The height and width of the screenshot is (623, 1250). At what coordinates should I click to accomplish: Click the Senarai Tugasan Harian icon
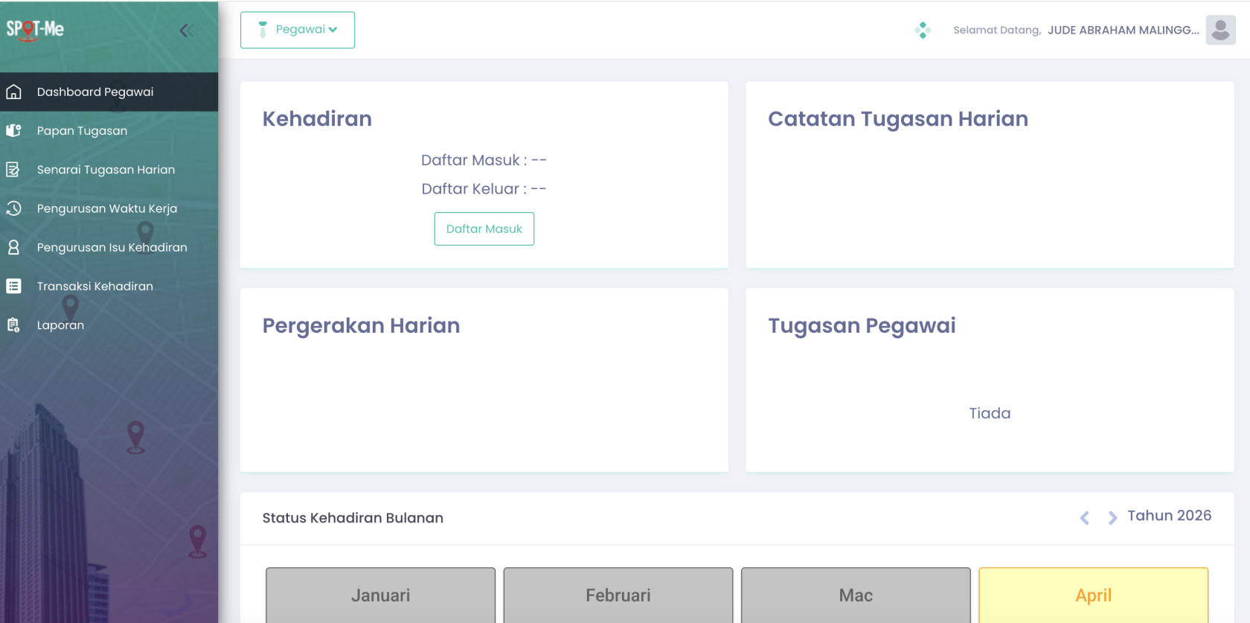click(13, 170)
